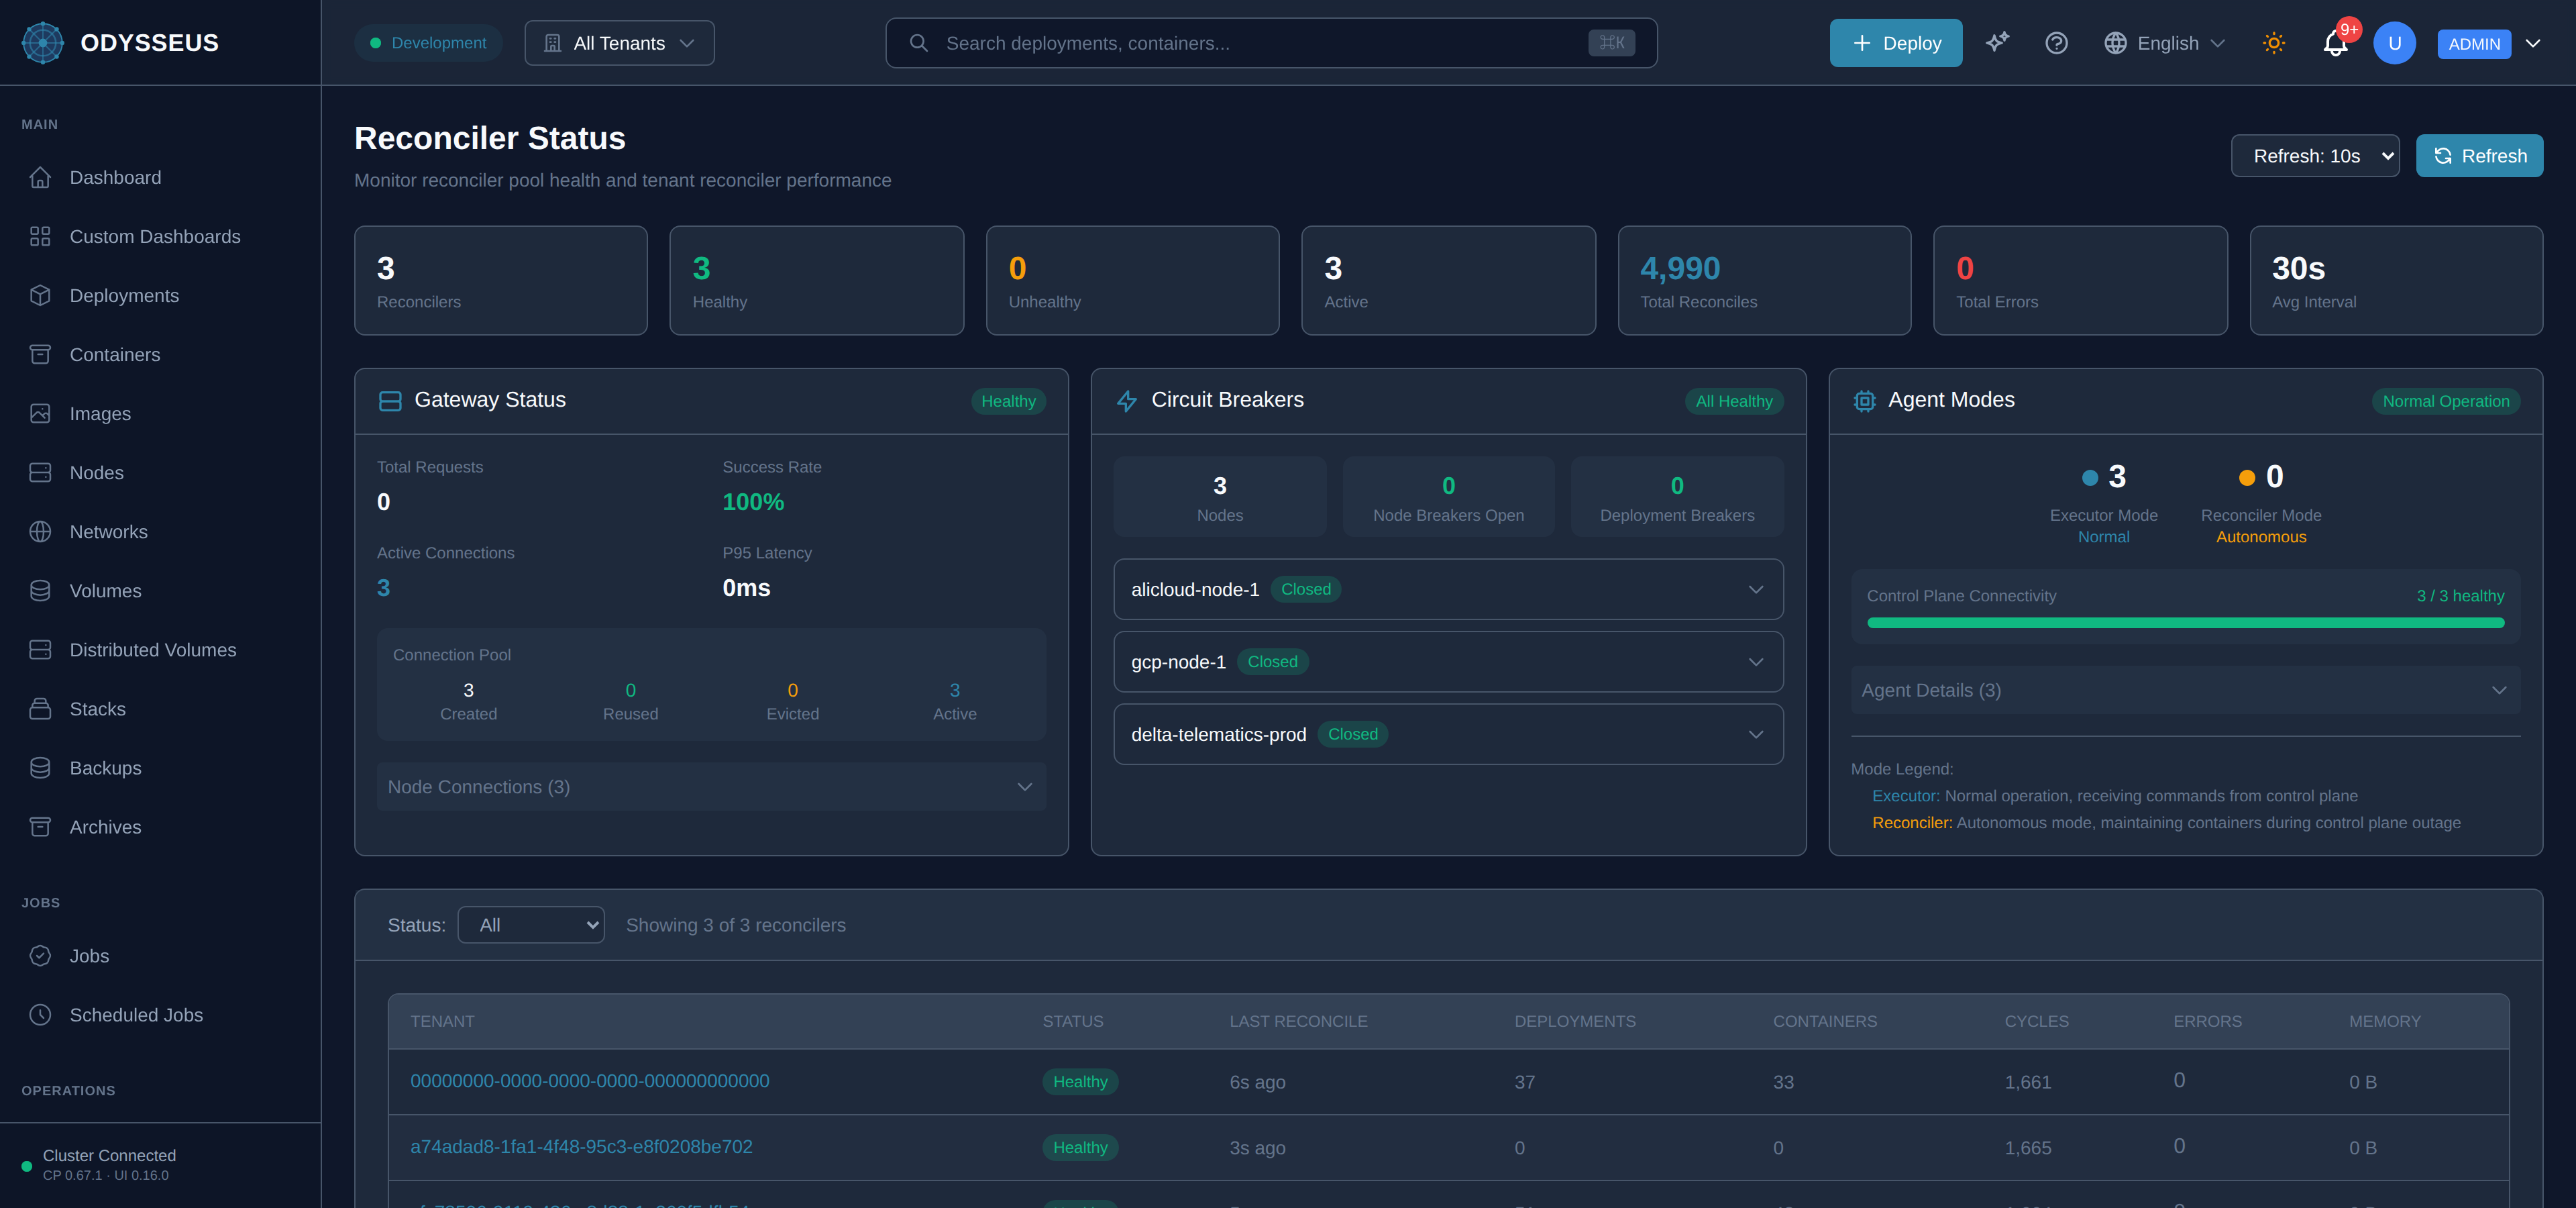
Task: Click the Deploy button
Action: 1895,43
